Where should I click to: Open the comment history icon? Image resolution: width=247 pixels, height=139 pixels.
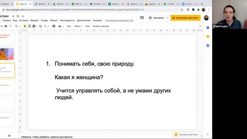tap(142, 18)
